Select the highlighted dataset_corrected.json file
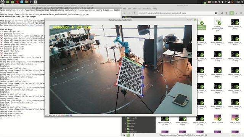This screenshot has height=137, width=244. pos(201,24)
